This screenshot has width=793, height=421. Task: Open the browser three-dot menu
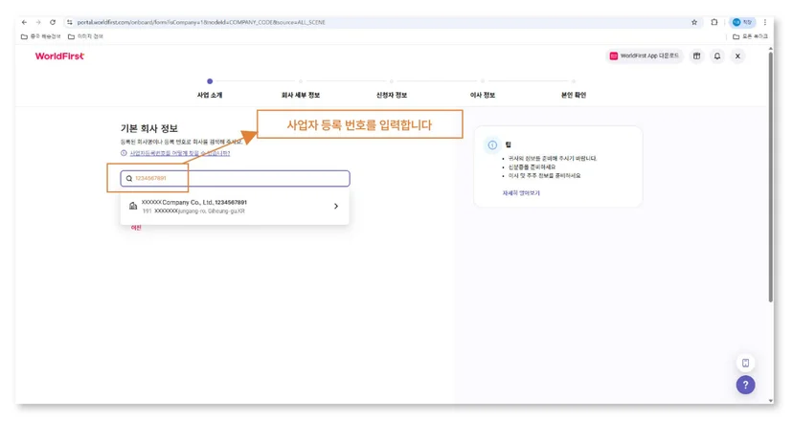point(764,22)
